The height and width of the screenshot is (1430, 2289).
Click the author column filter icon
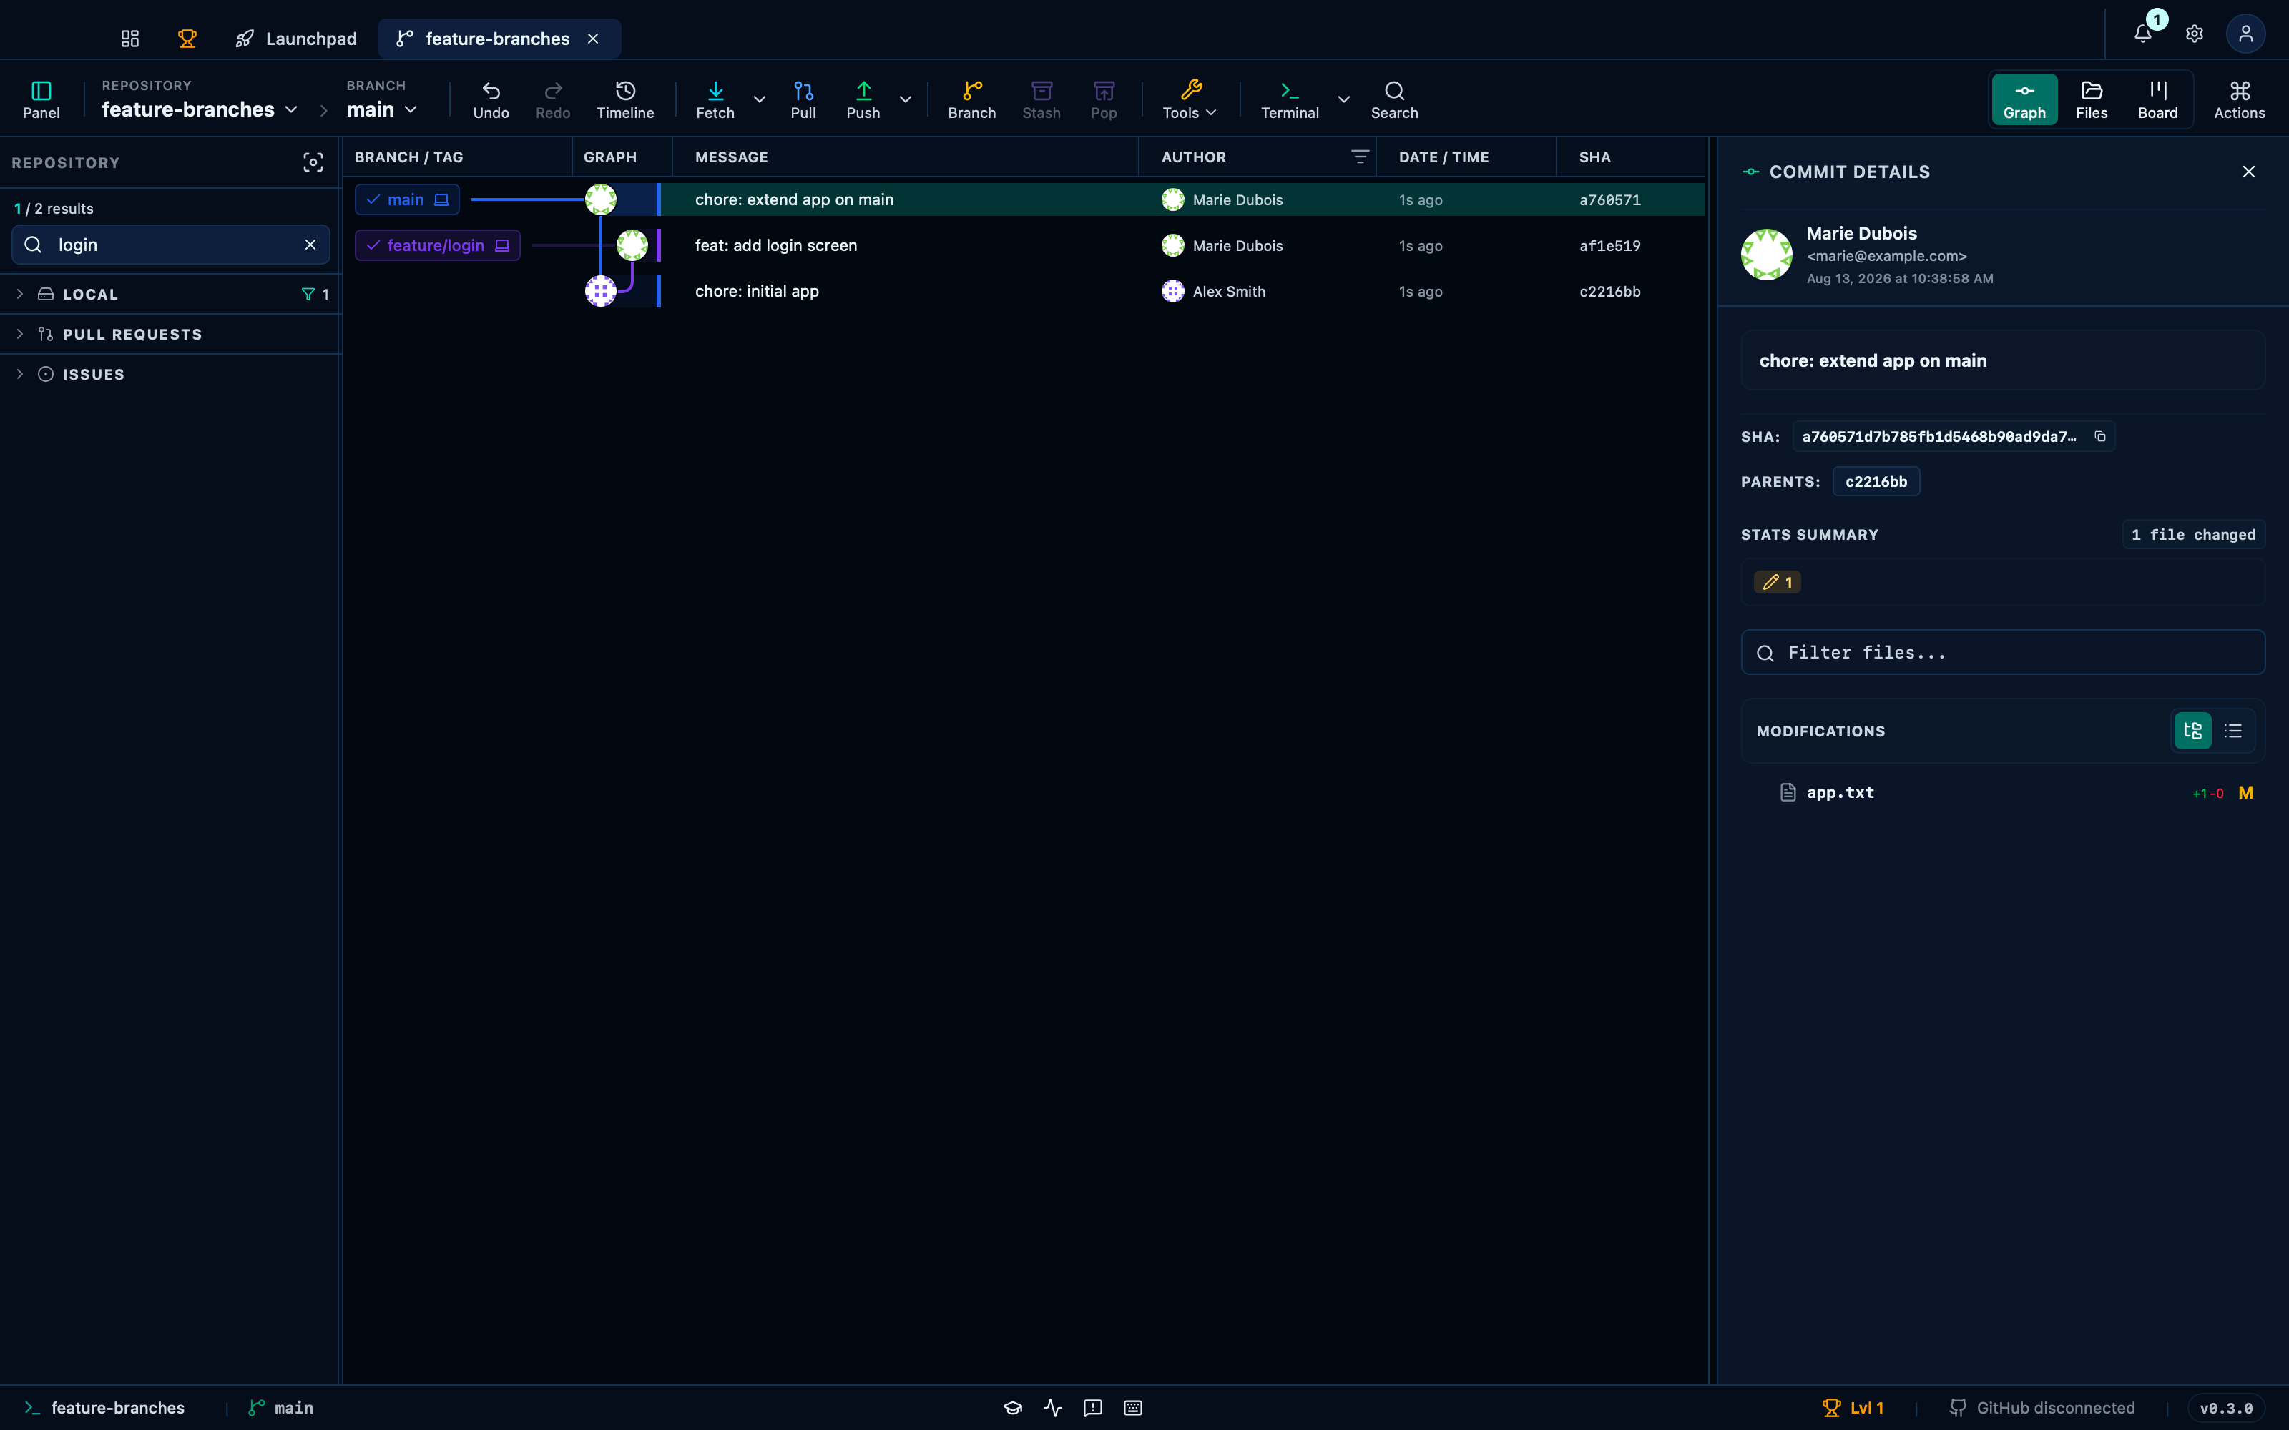tap(1360, 157)
